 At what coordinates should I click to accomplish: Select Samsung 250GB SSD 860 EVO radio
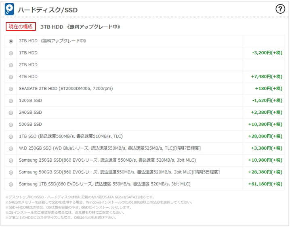click(x=11, y=160)
